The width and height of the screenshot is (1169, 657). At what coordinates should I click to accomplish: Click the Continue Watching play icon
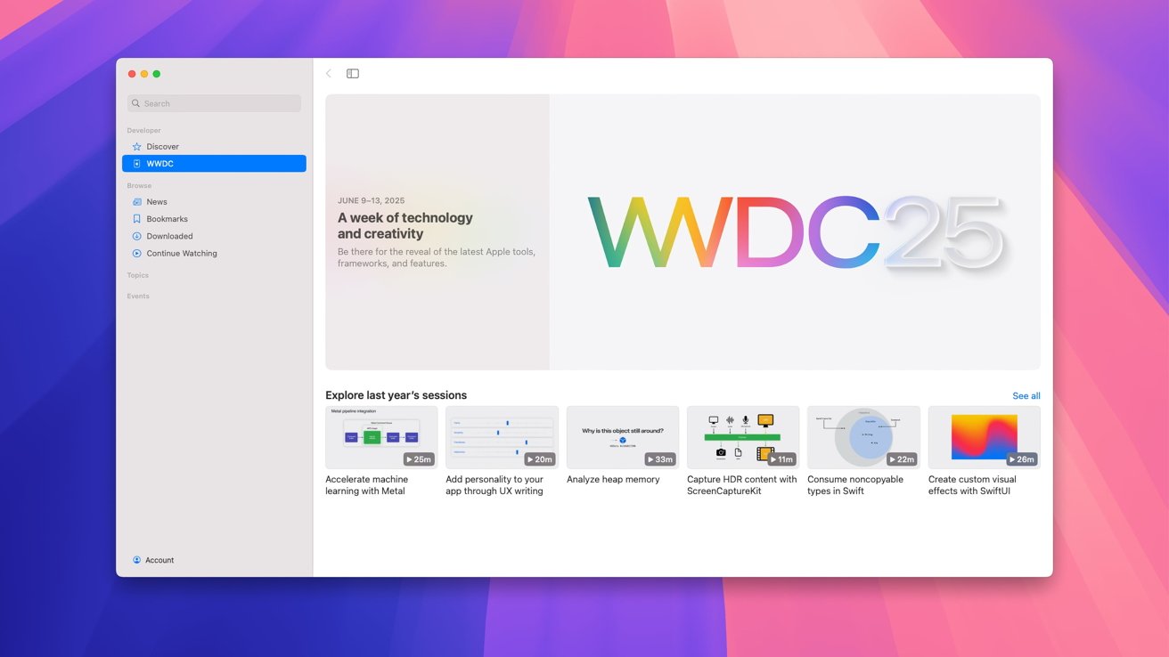pos(136,254)
